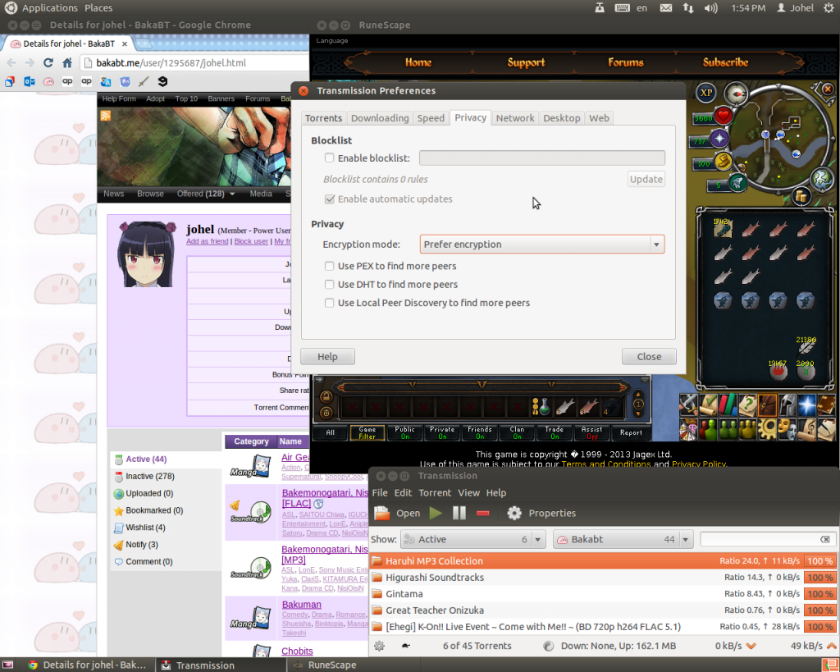Open the Bakuman torrent link
840x672 pixels.
(x=301, y=605)
